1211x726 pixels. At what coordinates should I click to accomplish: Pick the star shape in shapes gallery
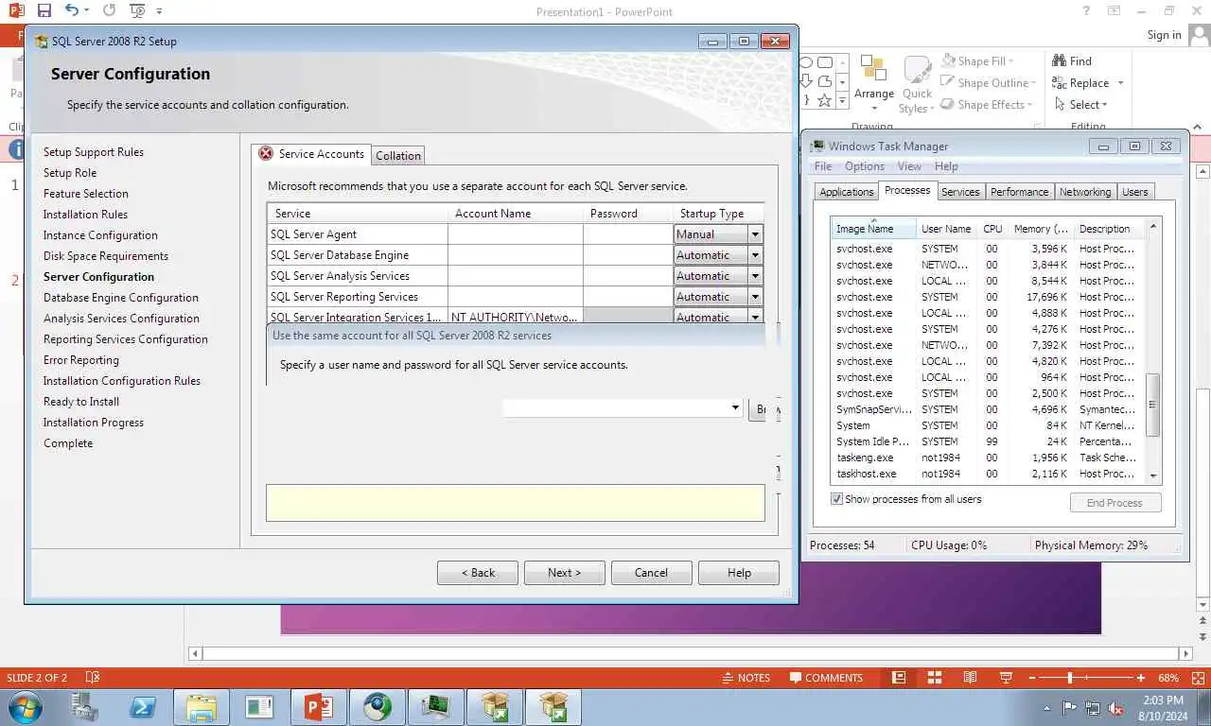[825, 100]
